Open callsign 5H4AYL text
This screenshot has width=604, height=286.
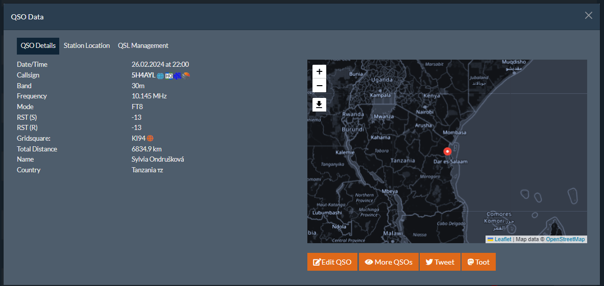point(143,75)
